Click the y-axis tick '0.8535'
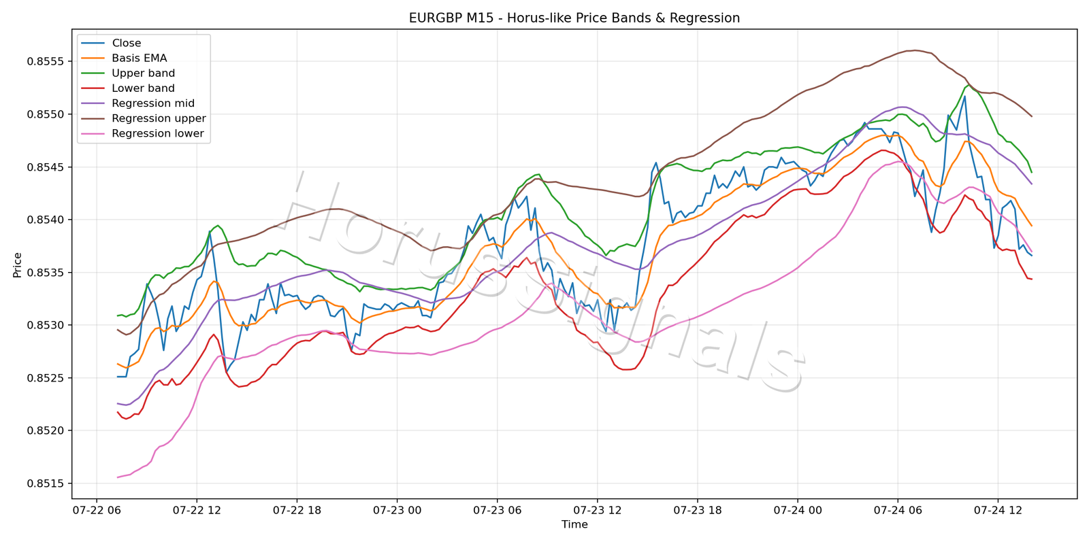 point(45,273)
